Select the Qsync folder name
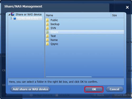Viewport: 132px width, 99px height. coord(54,44)
